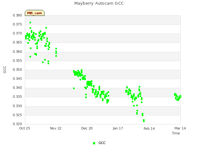Select the Nov 22 x-axis label
The width and height of the screenshot is (199, 149).
[x=56, y=128]
